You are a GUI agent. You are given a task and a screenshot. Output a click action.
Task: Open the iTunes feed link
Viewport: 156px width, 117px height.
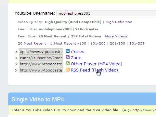77,52
